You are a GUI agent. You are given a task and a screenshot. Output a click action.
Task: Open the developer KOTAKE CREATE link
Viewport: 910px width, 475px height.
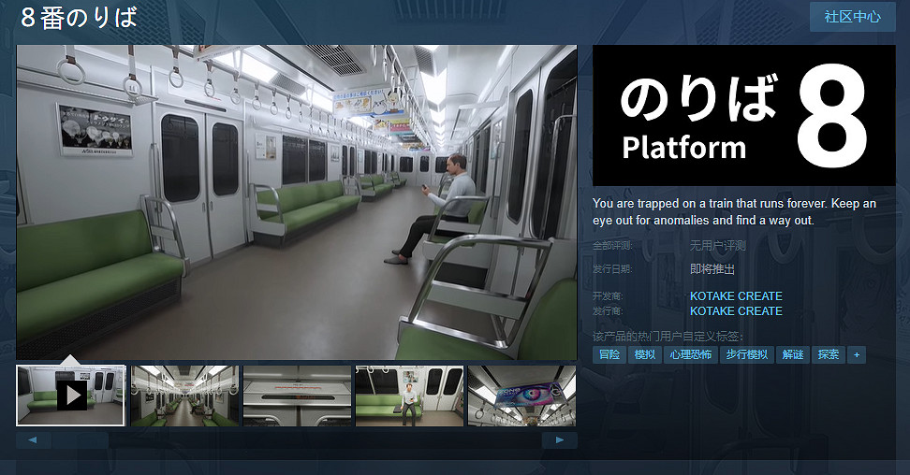[x=736, y=296]
